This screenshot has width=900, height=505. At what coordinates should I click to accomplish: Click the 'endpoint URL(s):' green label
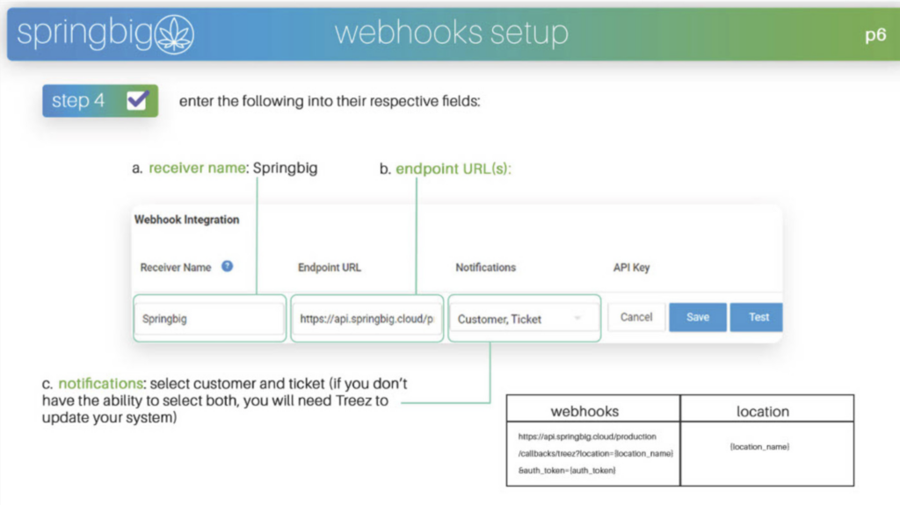coord(454,169)
